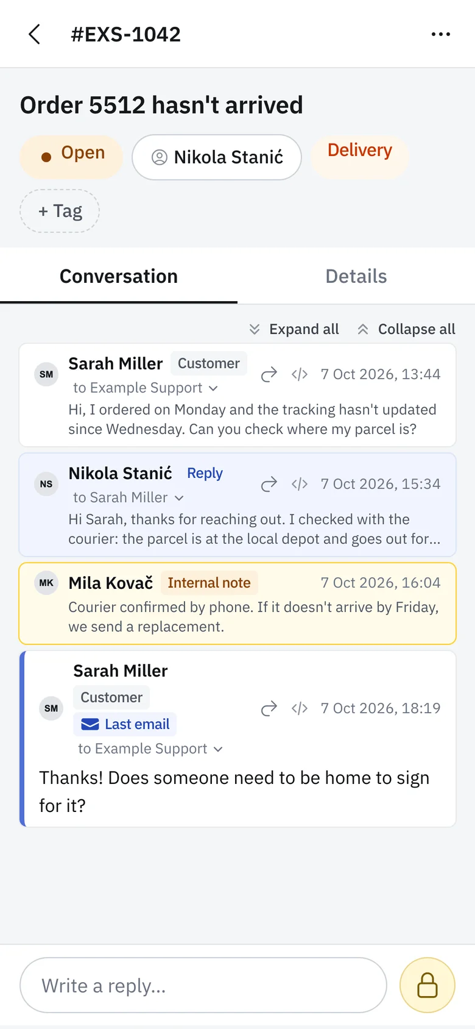Change the Open status pill

(72, 157)
